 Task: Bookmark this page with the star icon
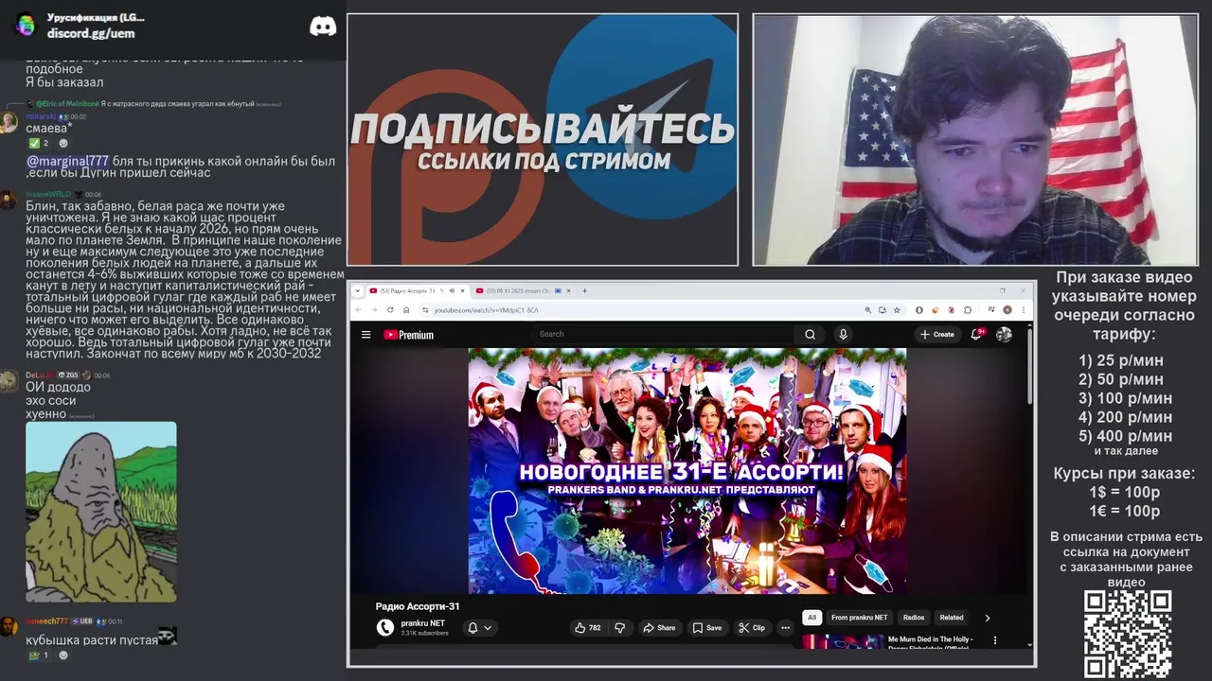point(897,310)
